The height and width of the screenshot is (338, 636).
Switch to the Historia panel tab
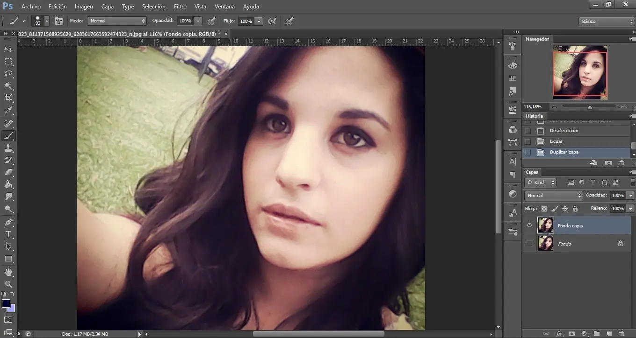point(534,116)
